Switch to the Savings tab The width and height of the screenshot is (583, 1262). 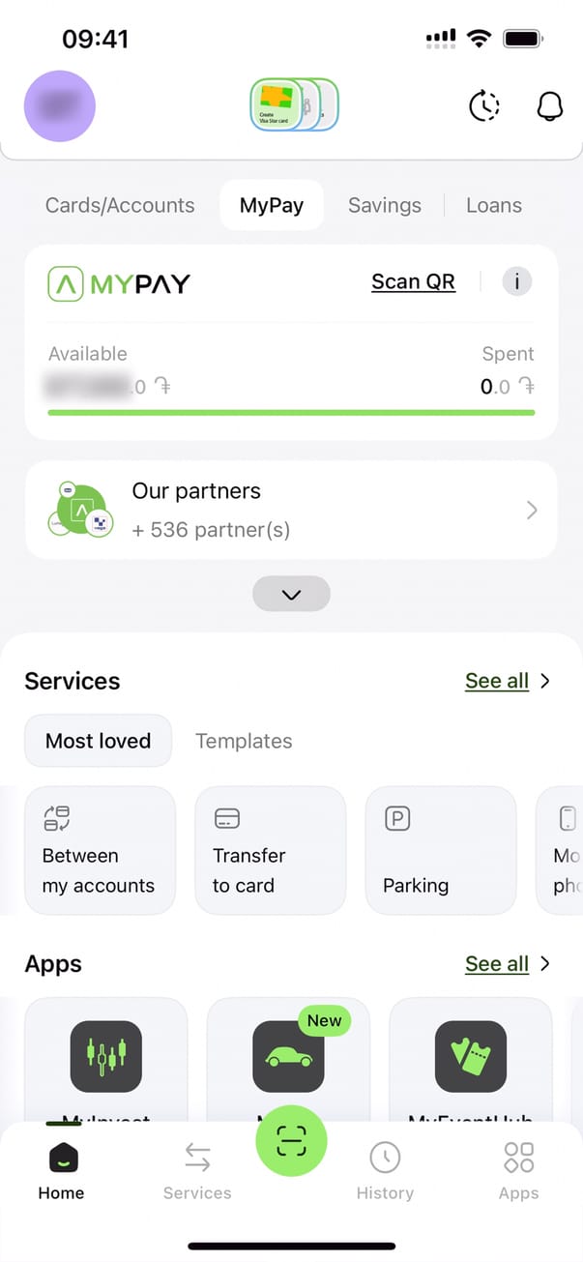(385, 205)
